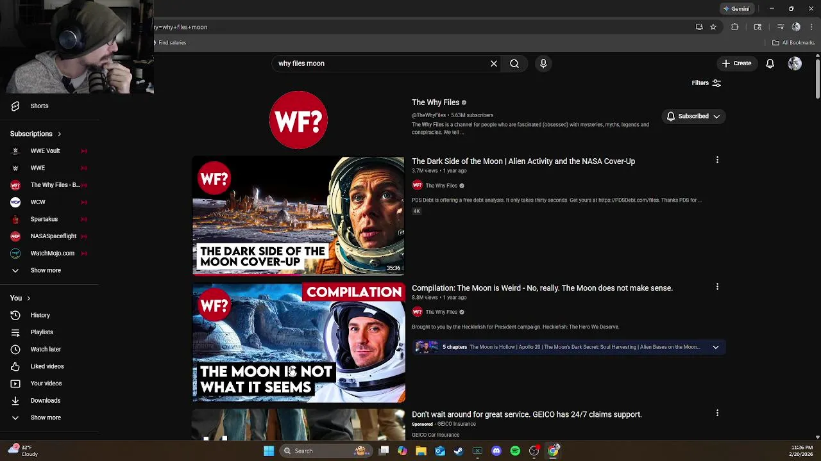Open The Moon Is Not What It Seems thumbnail
This screenshot has height=461, width=821.
(x=298, y=343)
